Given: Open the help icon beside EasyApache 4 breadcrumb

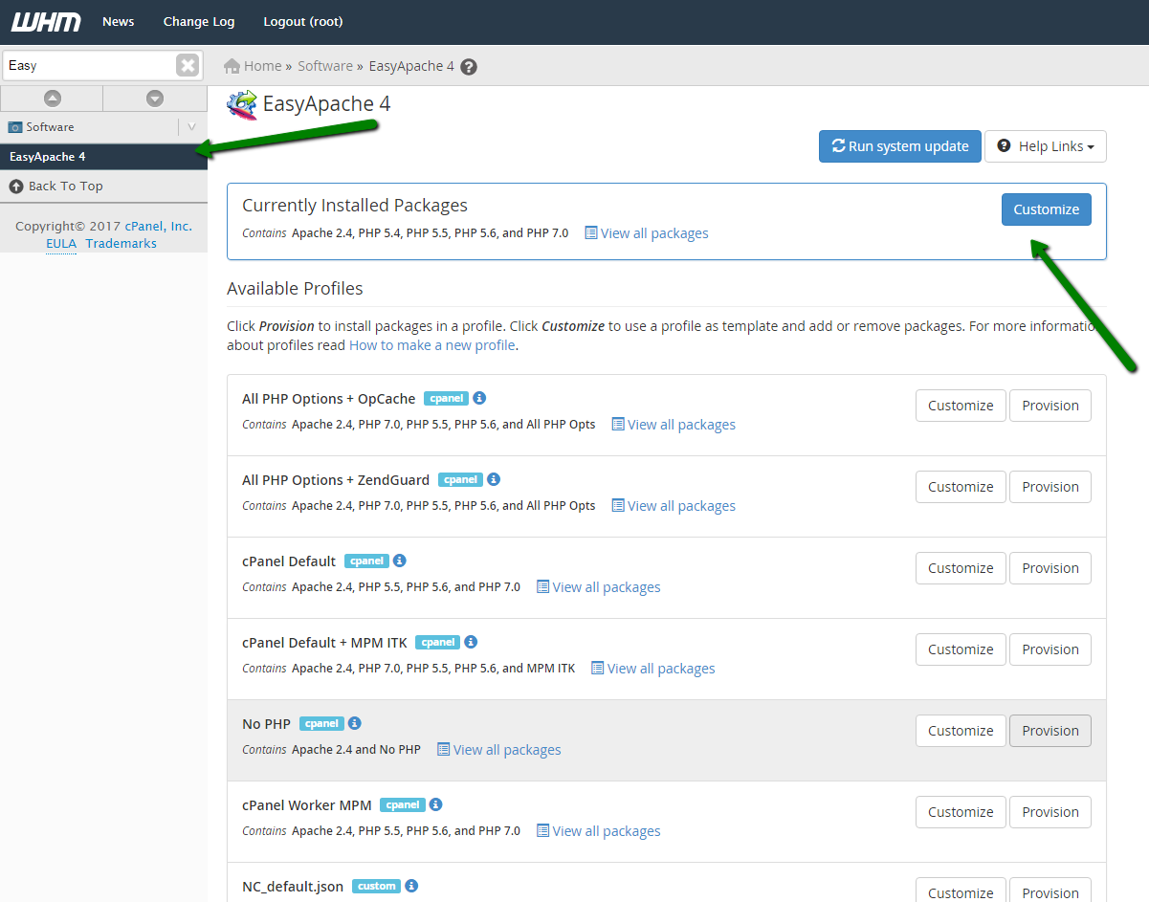Looking at the screenshot, I should click(x=469, y=67).
